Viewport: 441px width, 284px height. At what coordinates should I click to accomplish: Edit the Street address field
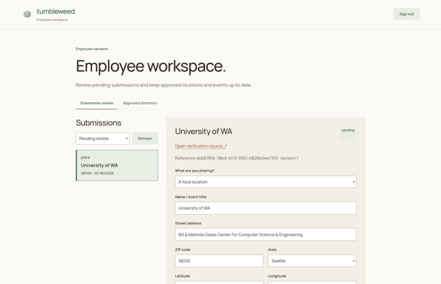click(265, 234)
